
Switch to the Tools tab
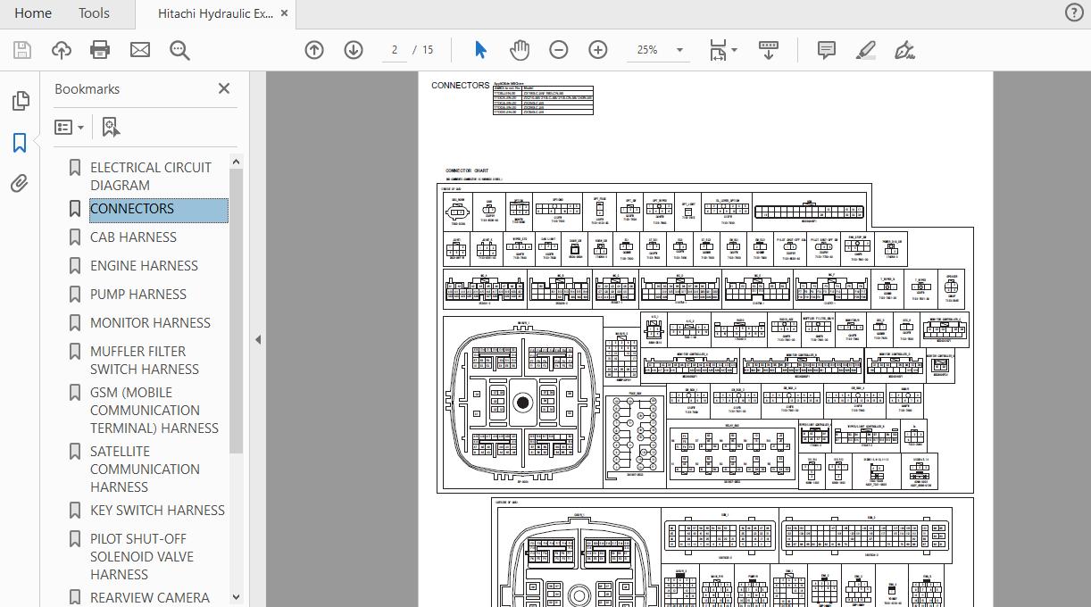coord(94,12)
